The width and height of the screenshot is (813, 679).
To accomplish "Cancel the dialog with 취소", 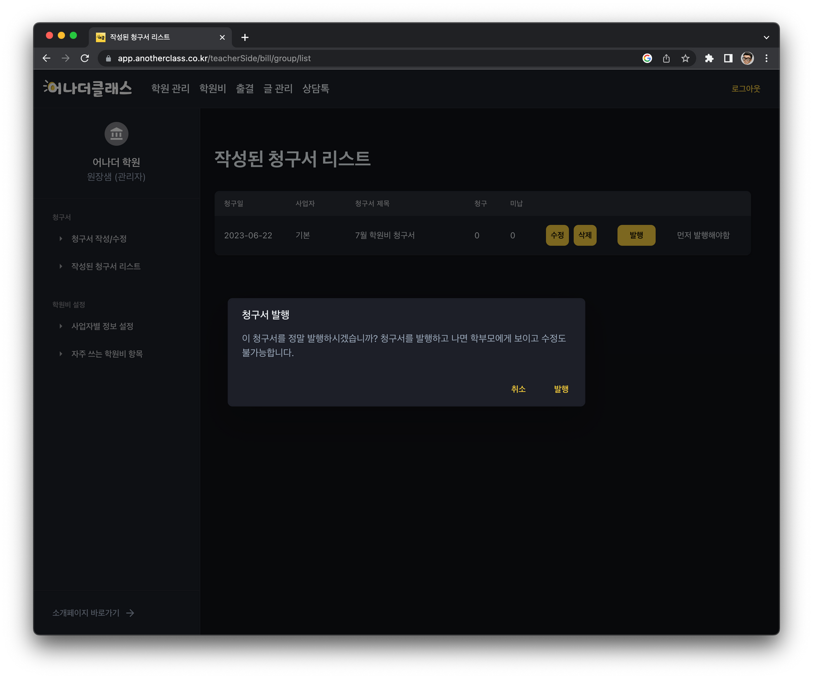I will click(518, 389).
